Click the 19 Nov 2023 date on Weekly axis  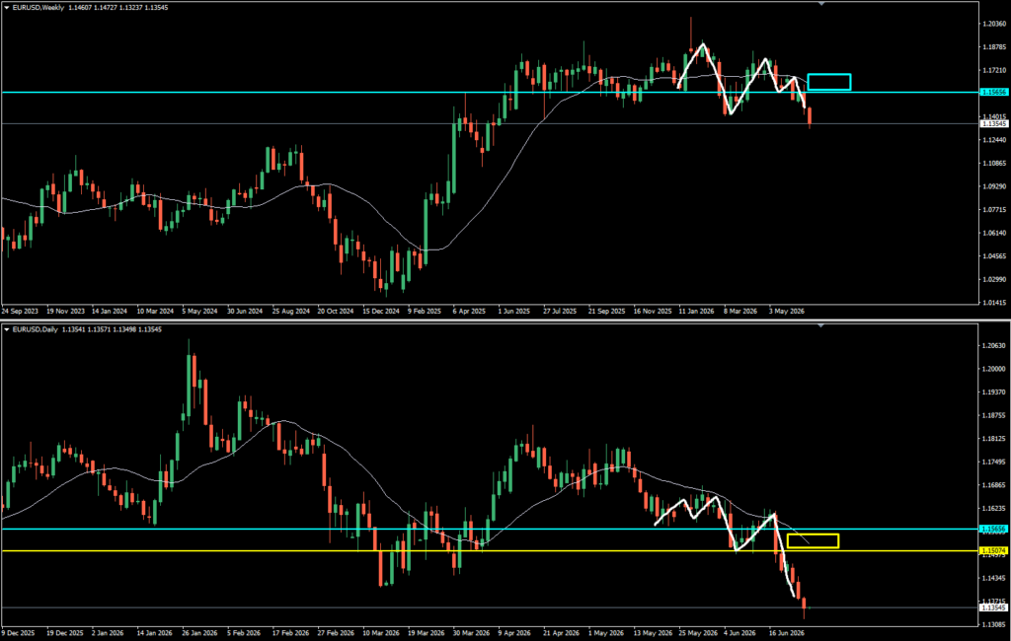[x=65, y=312]
